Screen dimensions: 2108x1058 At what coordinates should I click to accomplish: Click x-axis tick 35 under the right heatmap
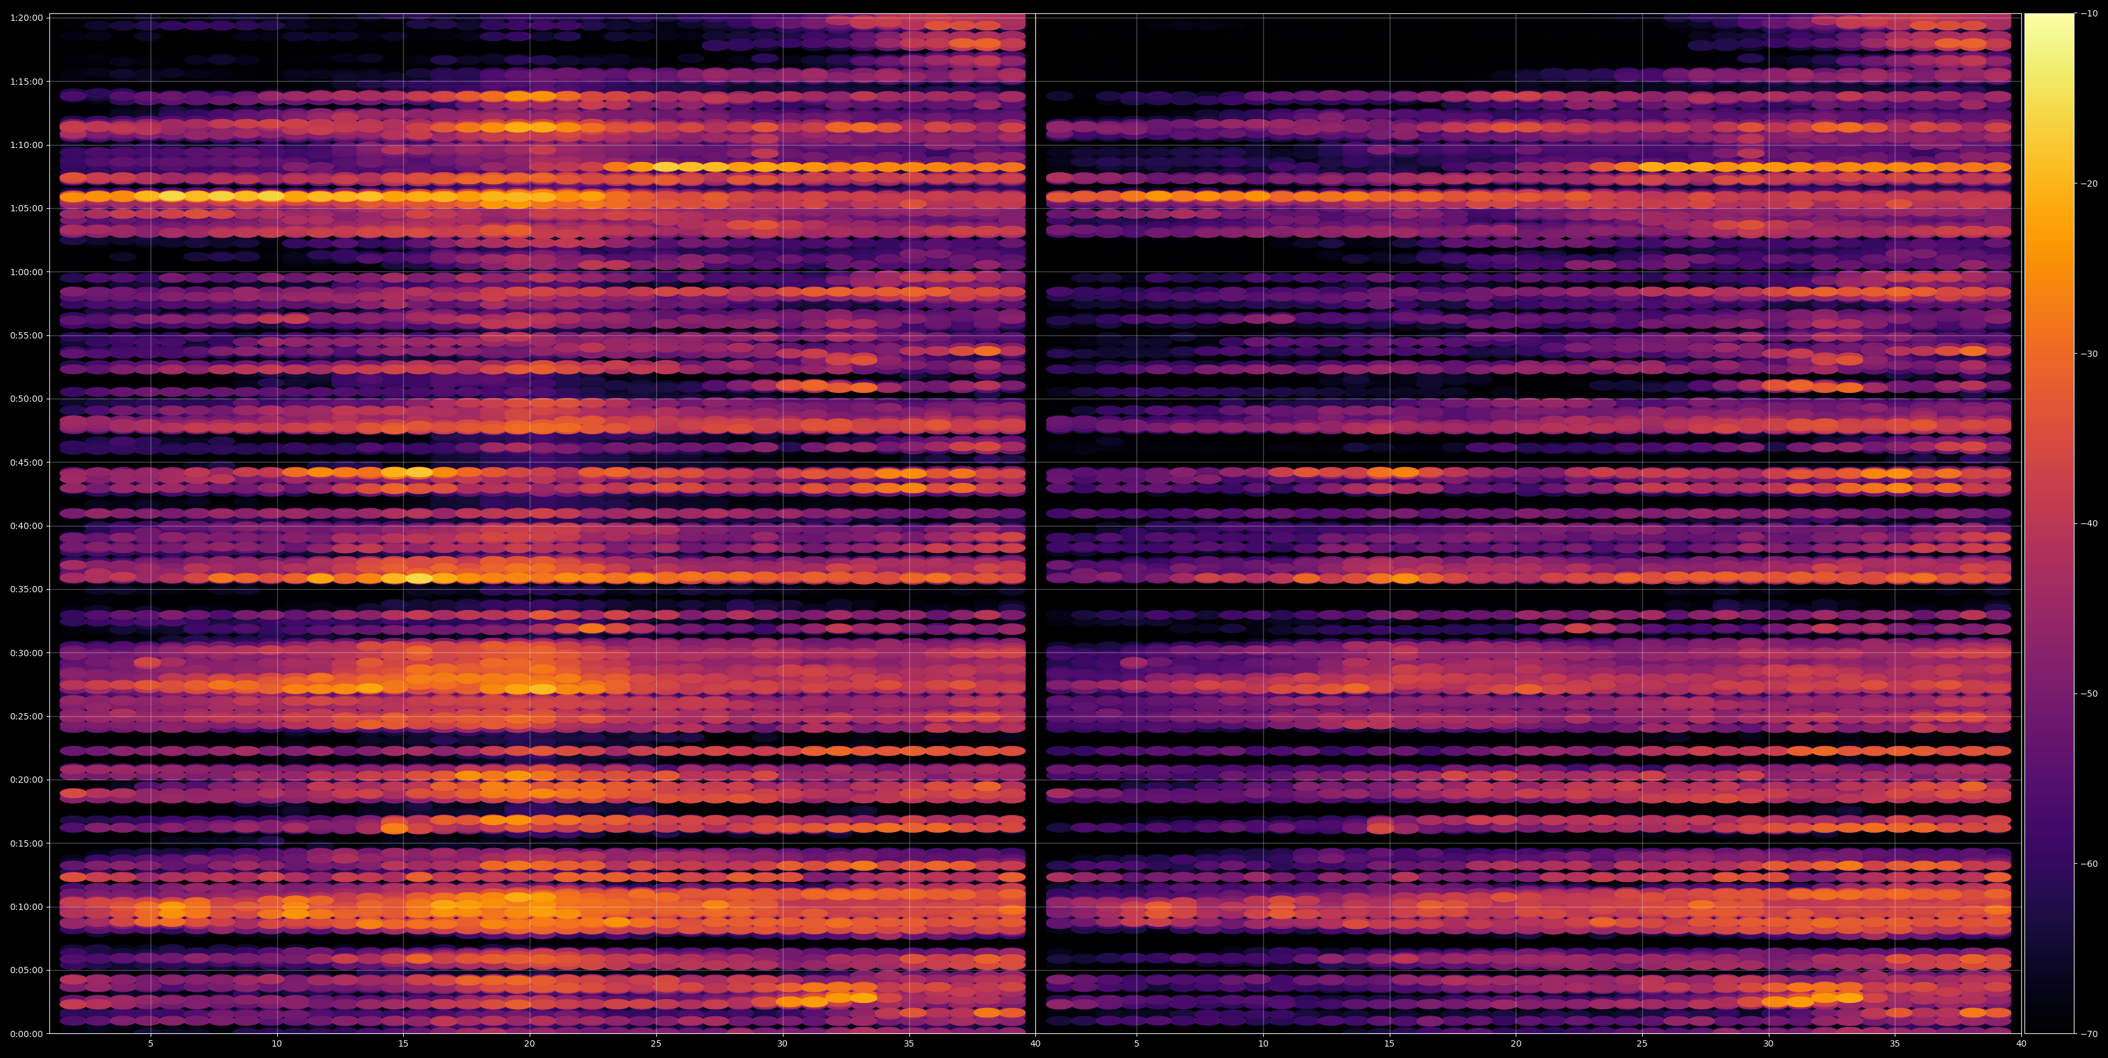coord(1895,1044)
